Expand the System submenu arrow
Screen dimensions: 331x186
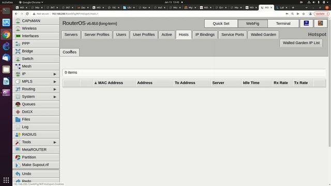tap(55, 97)
